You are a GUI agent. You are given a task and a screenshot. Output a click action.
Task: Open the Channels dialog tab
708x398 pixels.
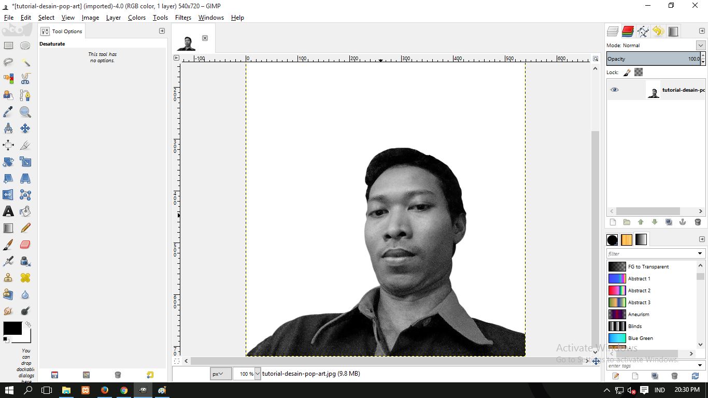tap(628, 31)
